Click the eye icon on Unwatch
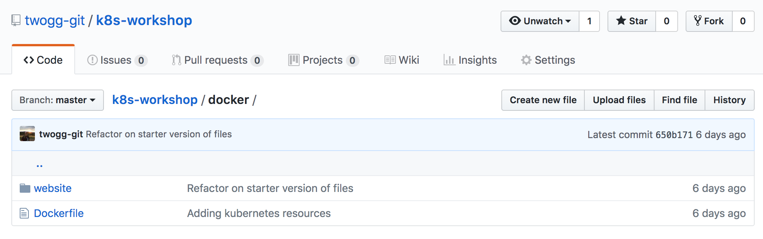763x239 pixels. point(515,21)
